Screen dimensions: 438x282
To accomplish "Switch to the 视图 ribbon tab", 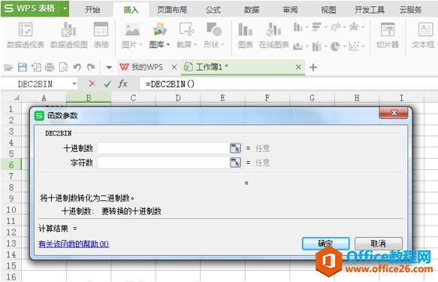I will pyautogui.click(x=328, y=10).
